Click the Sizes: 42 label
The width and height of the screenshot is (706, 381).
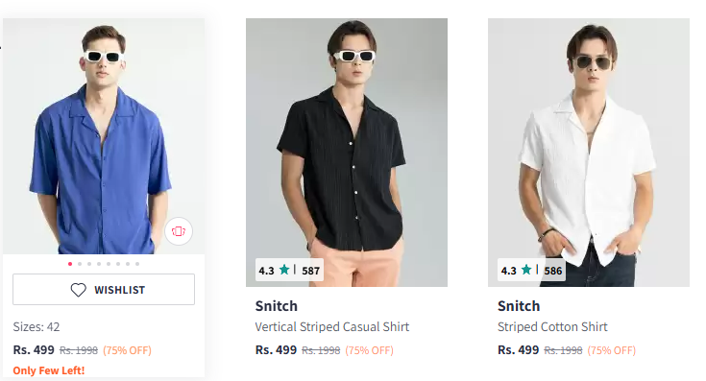point(37,326)
